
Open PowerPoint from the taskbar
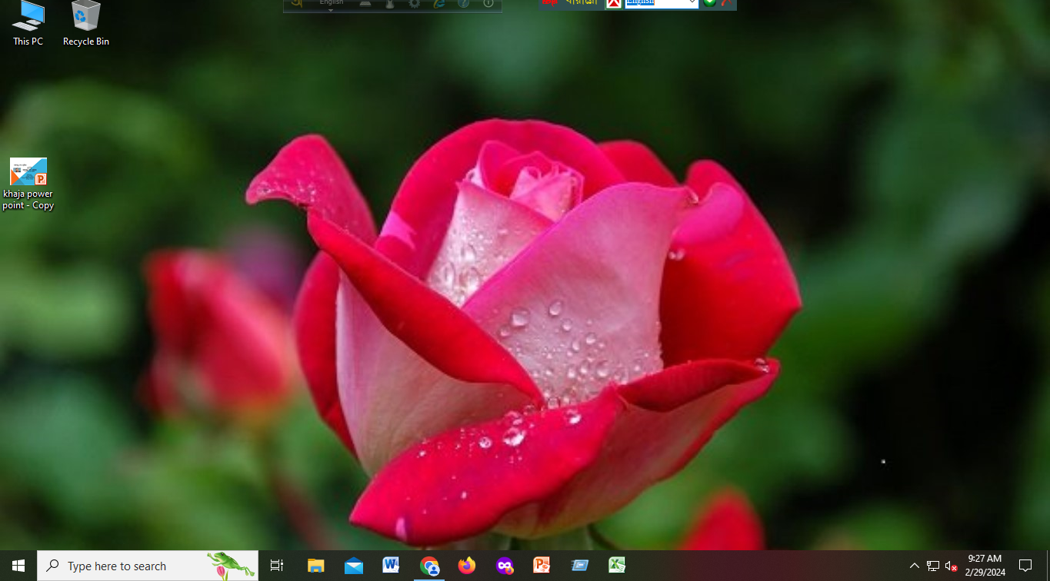pos(542,566)
